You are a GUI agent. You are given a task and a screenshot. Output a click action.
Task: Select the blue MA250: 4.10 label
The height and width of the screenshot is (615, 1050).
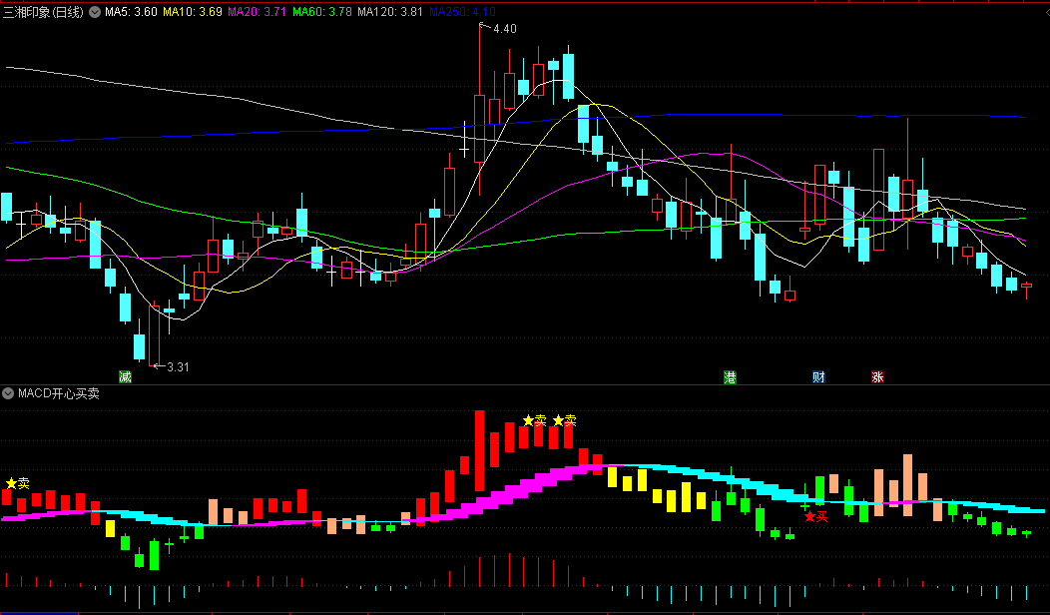click(x=462, y=12)
